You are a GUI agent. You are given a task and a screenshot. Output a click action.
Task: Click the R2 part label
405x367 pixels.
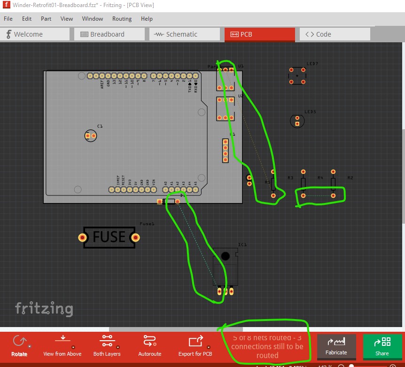(350, 178)
